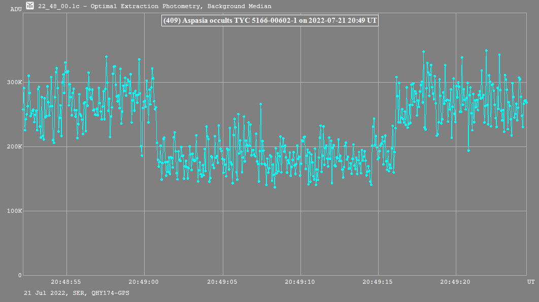Click the tall spike data point between 20:49:05 and 20:49:10
The image size is (539, 302).
(260, 104)
